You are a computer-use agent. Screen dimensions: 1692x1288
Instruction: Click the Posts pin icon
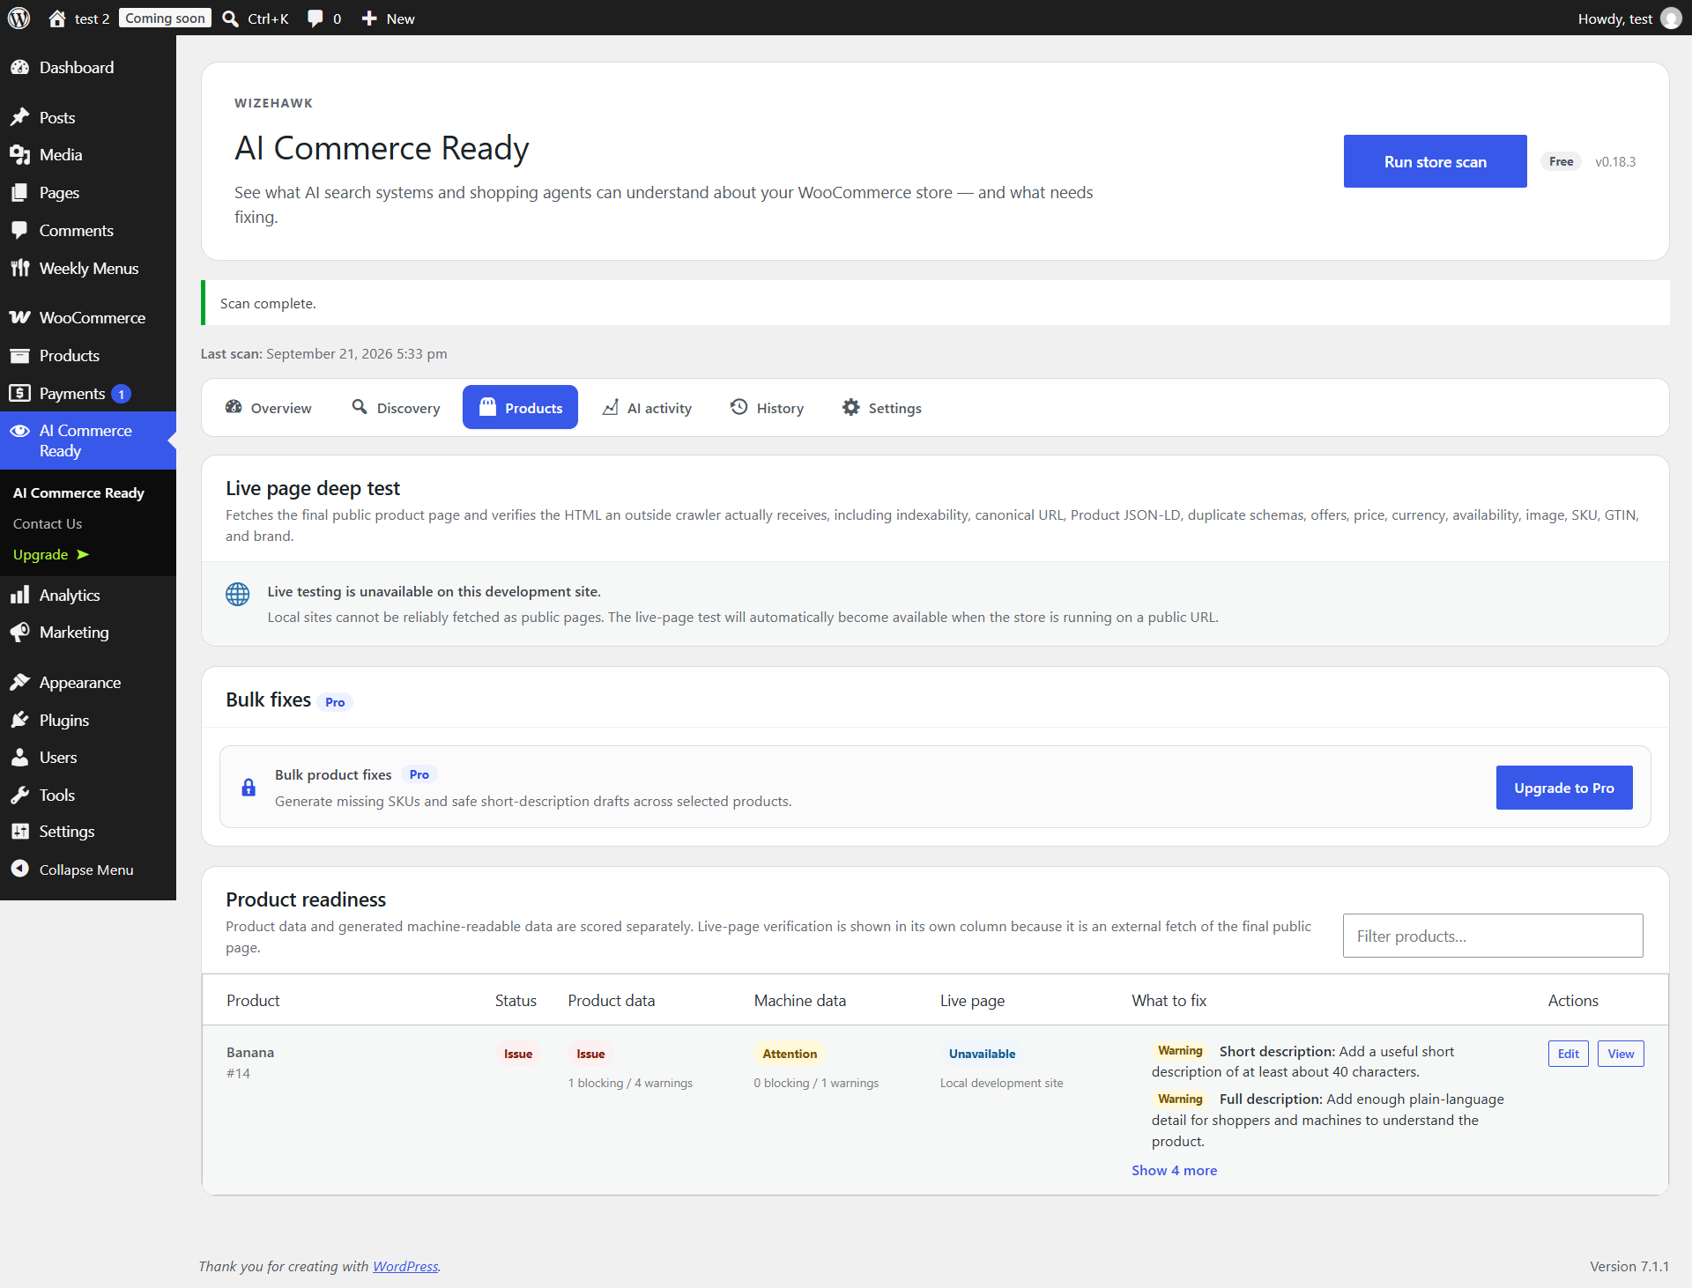click(19, 117)
